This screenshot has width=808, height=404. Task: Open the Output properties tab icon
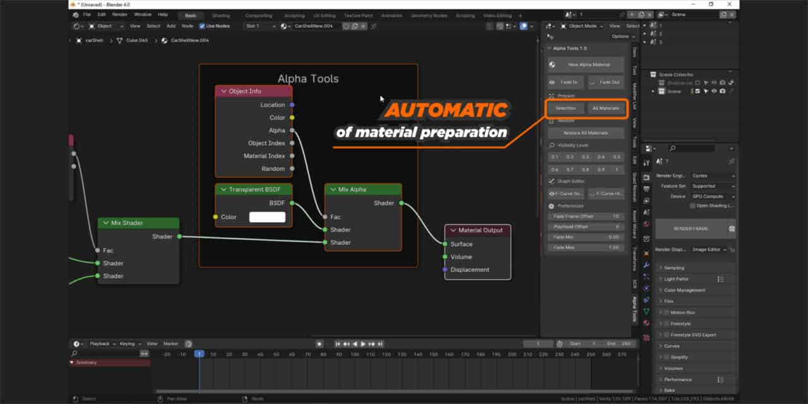click(646, 189)
